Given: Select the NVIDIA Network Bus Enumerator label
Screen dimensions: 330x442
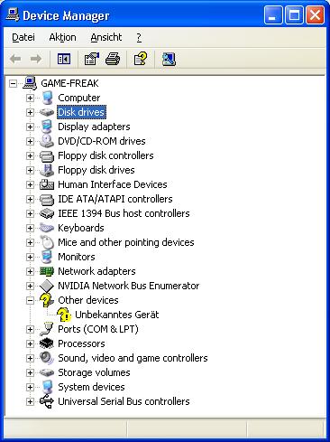Looking at the screenshot, I should [129, 286].
